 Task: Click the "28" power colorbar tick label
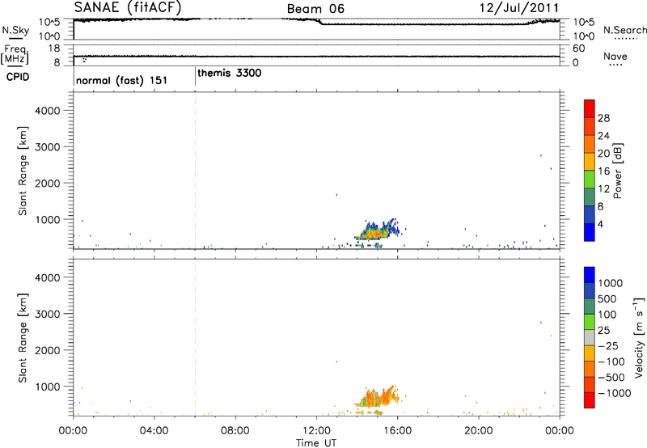tap(603, 118)
